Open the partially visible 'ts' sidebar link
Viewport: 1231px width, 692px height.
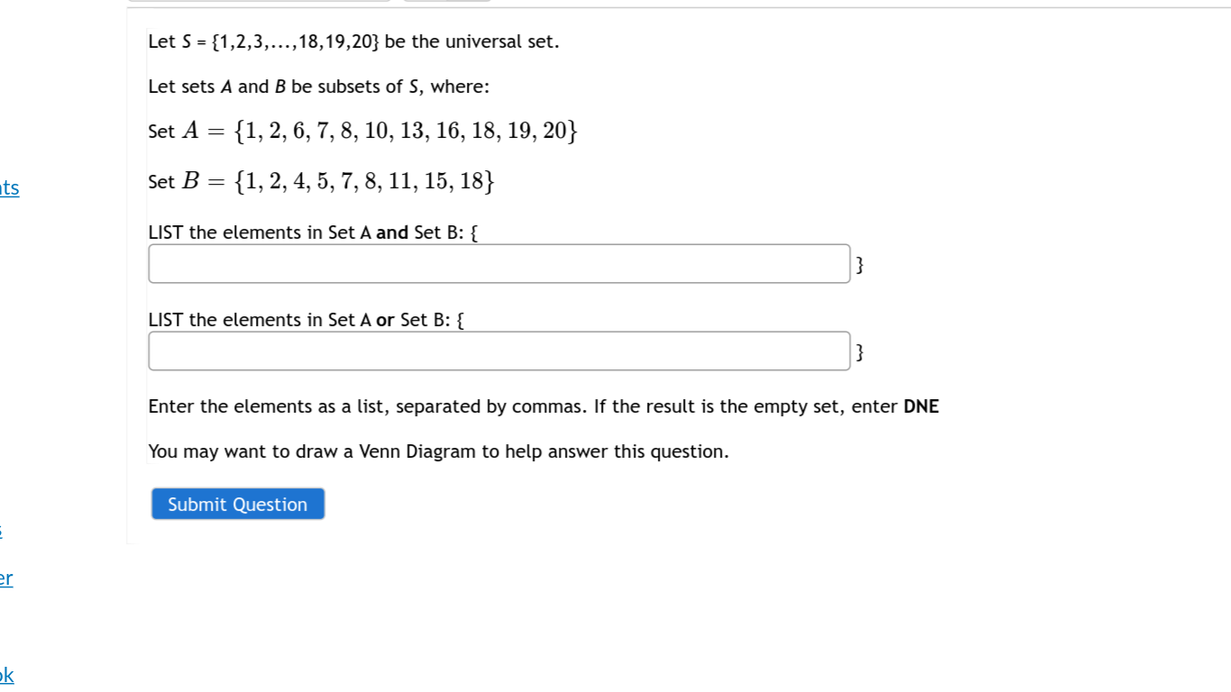coord(9,188)
